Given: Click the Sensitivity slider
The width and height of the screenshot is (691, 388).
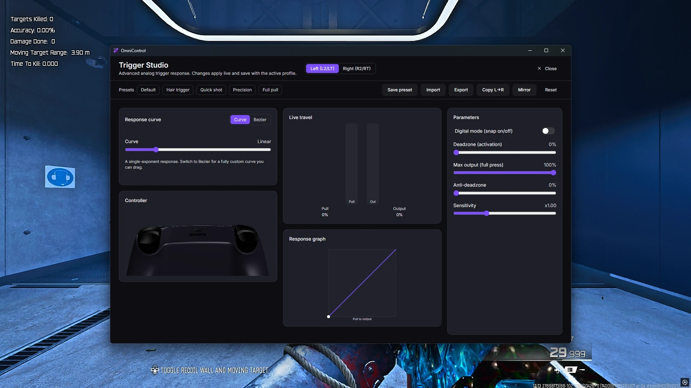Looking at the screenshot, I should [x=504, y=214].
